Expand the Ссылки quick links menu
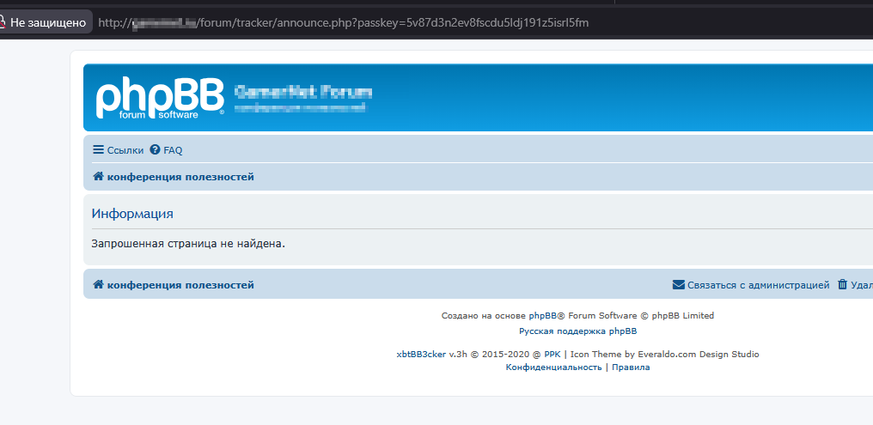This screenshot has width=873, height=425. point(125,150)
